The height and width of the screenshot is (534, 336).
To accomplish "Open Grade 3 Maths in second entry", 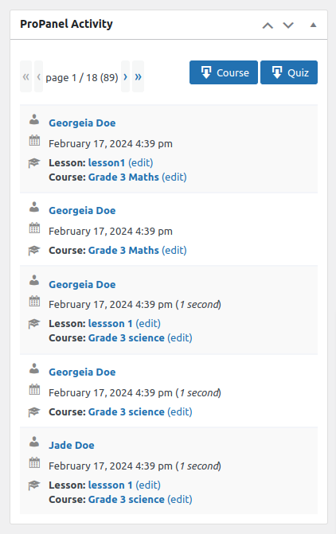I will (x=123, y=251).
